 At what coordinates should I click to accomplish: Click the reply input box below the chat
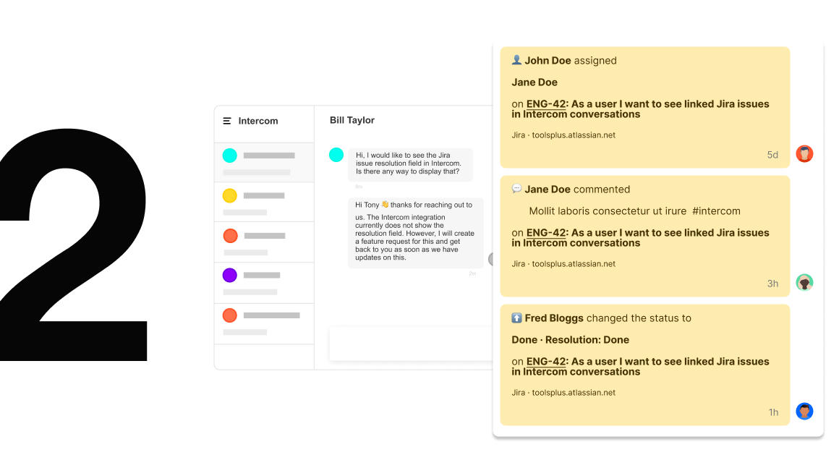point(410,343)
